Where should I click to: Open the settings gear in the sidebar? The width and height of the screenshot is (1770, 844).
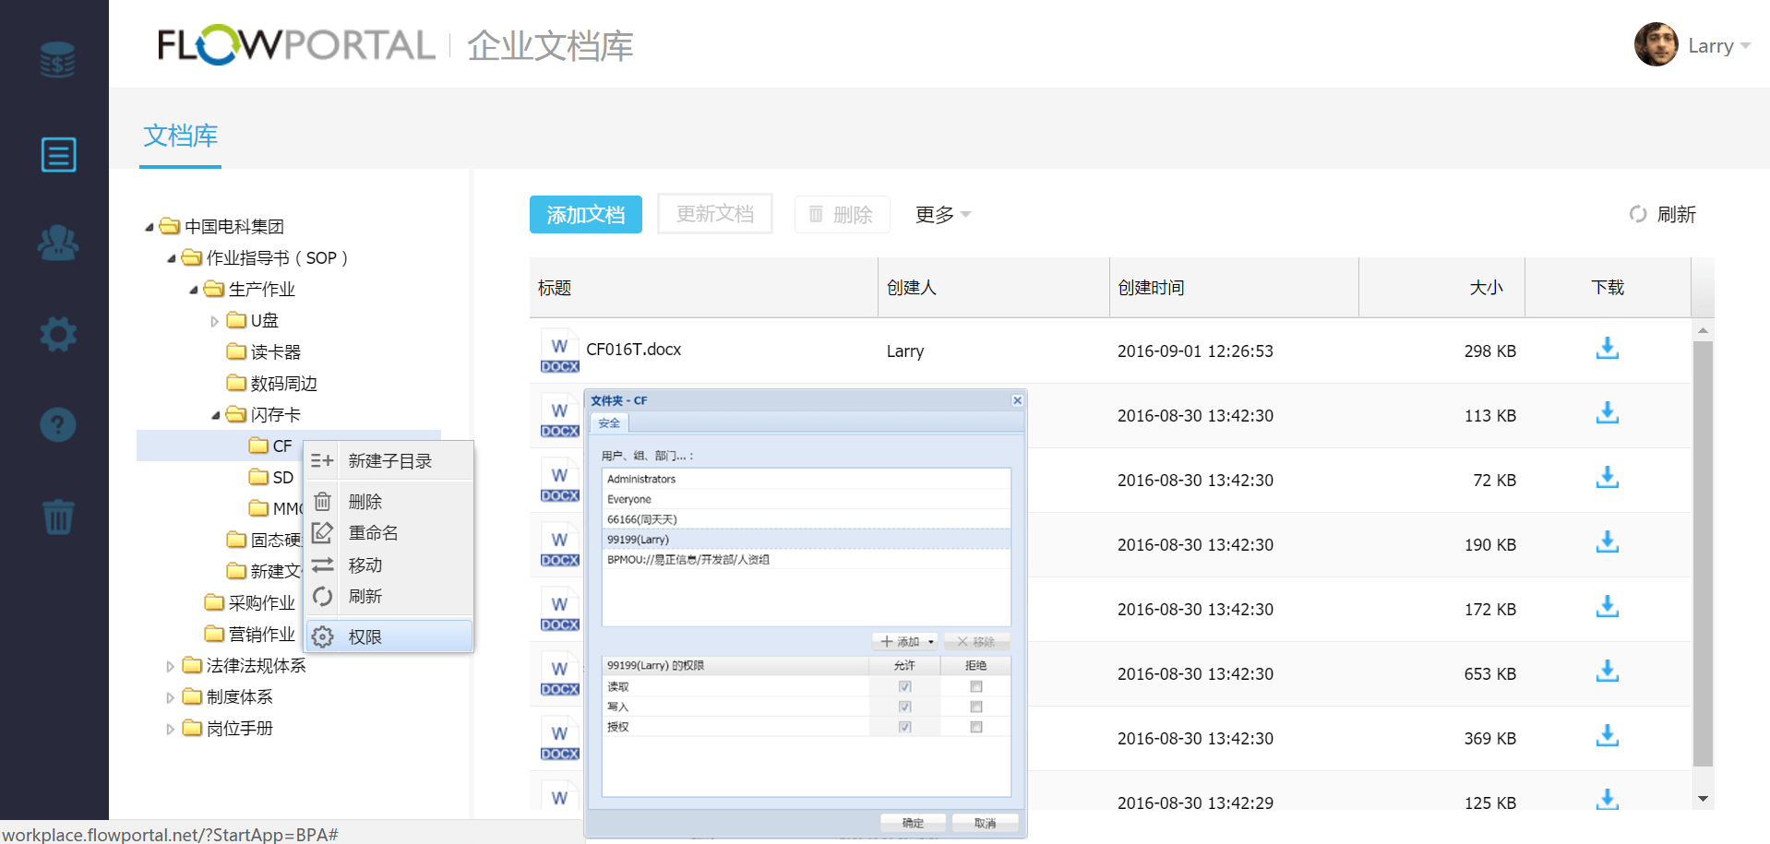(58, 334)
